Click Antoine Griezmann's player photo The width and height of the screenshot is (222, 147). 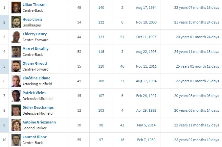click(x=15, y=125)
